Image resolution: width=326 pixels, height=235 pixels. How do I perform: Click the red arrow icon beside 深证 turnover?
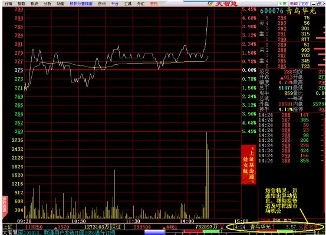pyautogui.click(x=222, y=227)
